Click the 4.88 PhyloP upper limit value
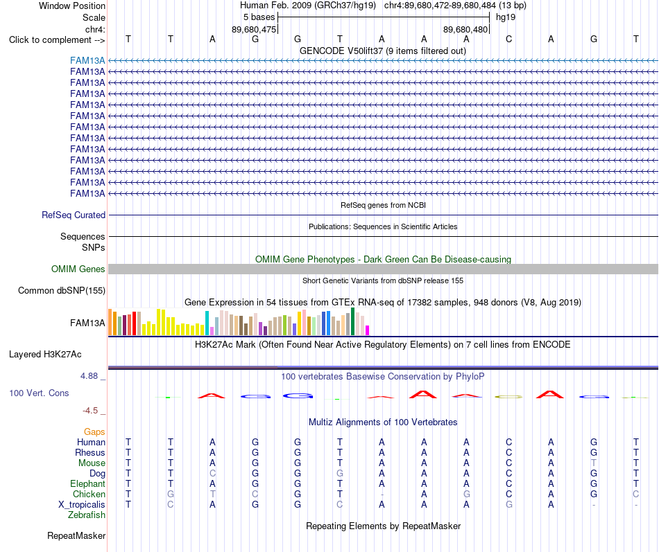659x552 pixels. [x=89, y=376]
